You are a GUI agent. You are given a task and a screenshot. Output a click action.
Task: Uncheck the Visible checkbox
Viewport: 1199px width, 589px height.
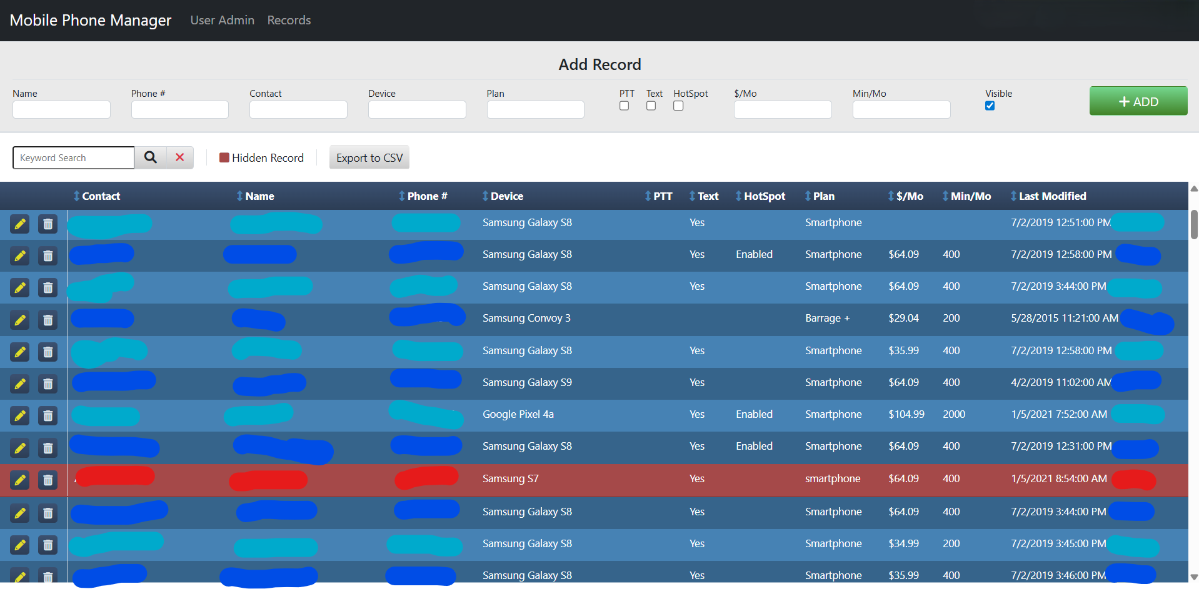coord(989,106)
